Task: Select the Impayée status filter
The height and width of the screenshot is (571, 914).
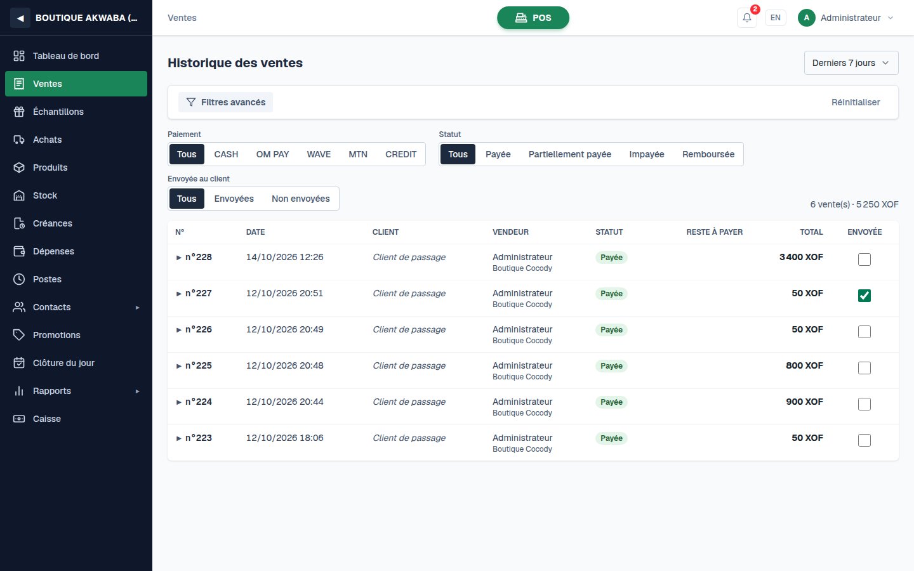Action: 647,154
